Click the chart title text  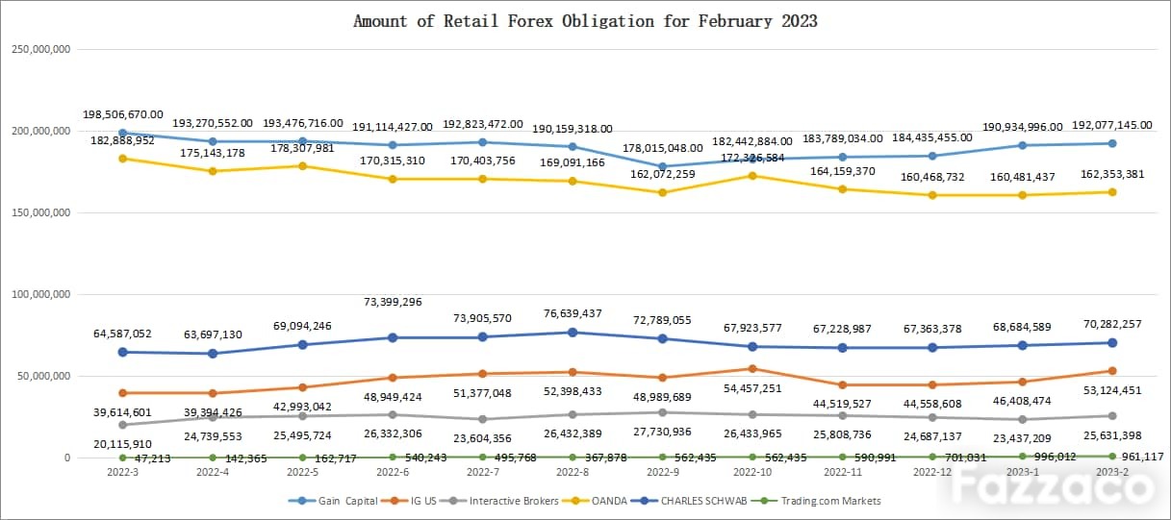(585, 20)
